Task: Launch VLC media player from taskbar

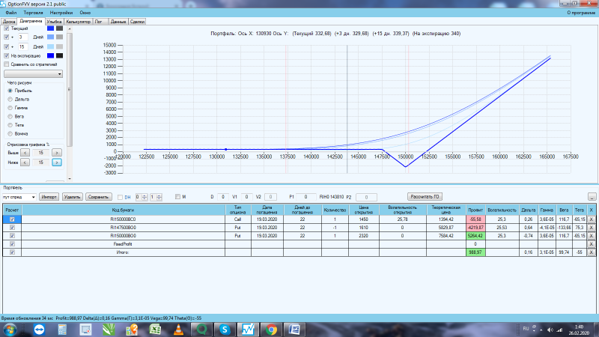Action: [178, 330]
